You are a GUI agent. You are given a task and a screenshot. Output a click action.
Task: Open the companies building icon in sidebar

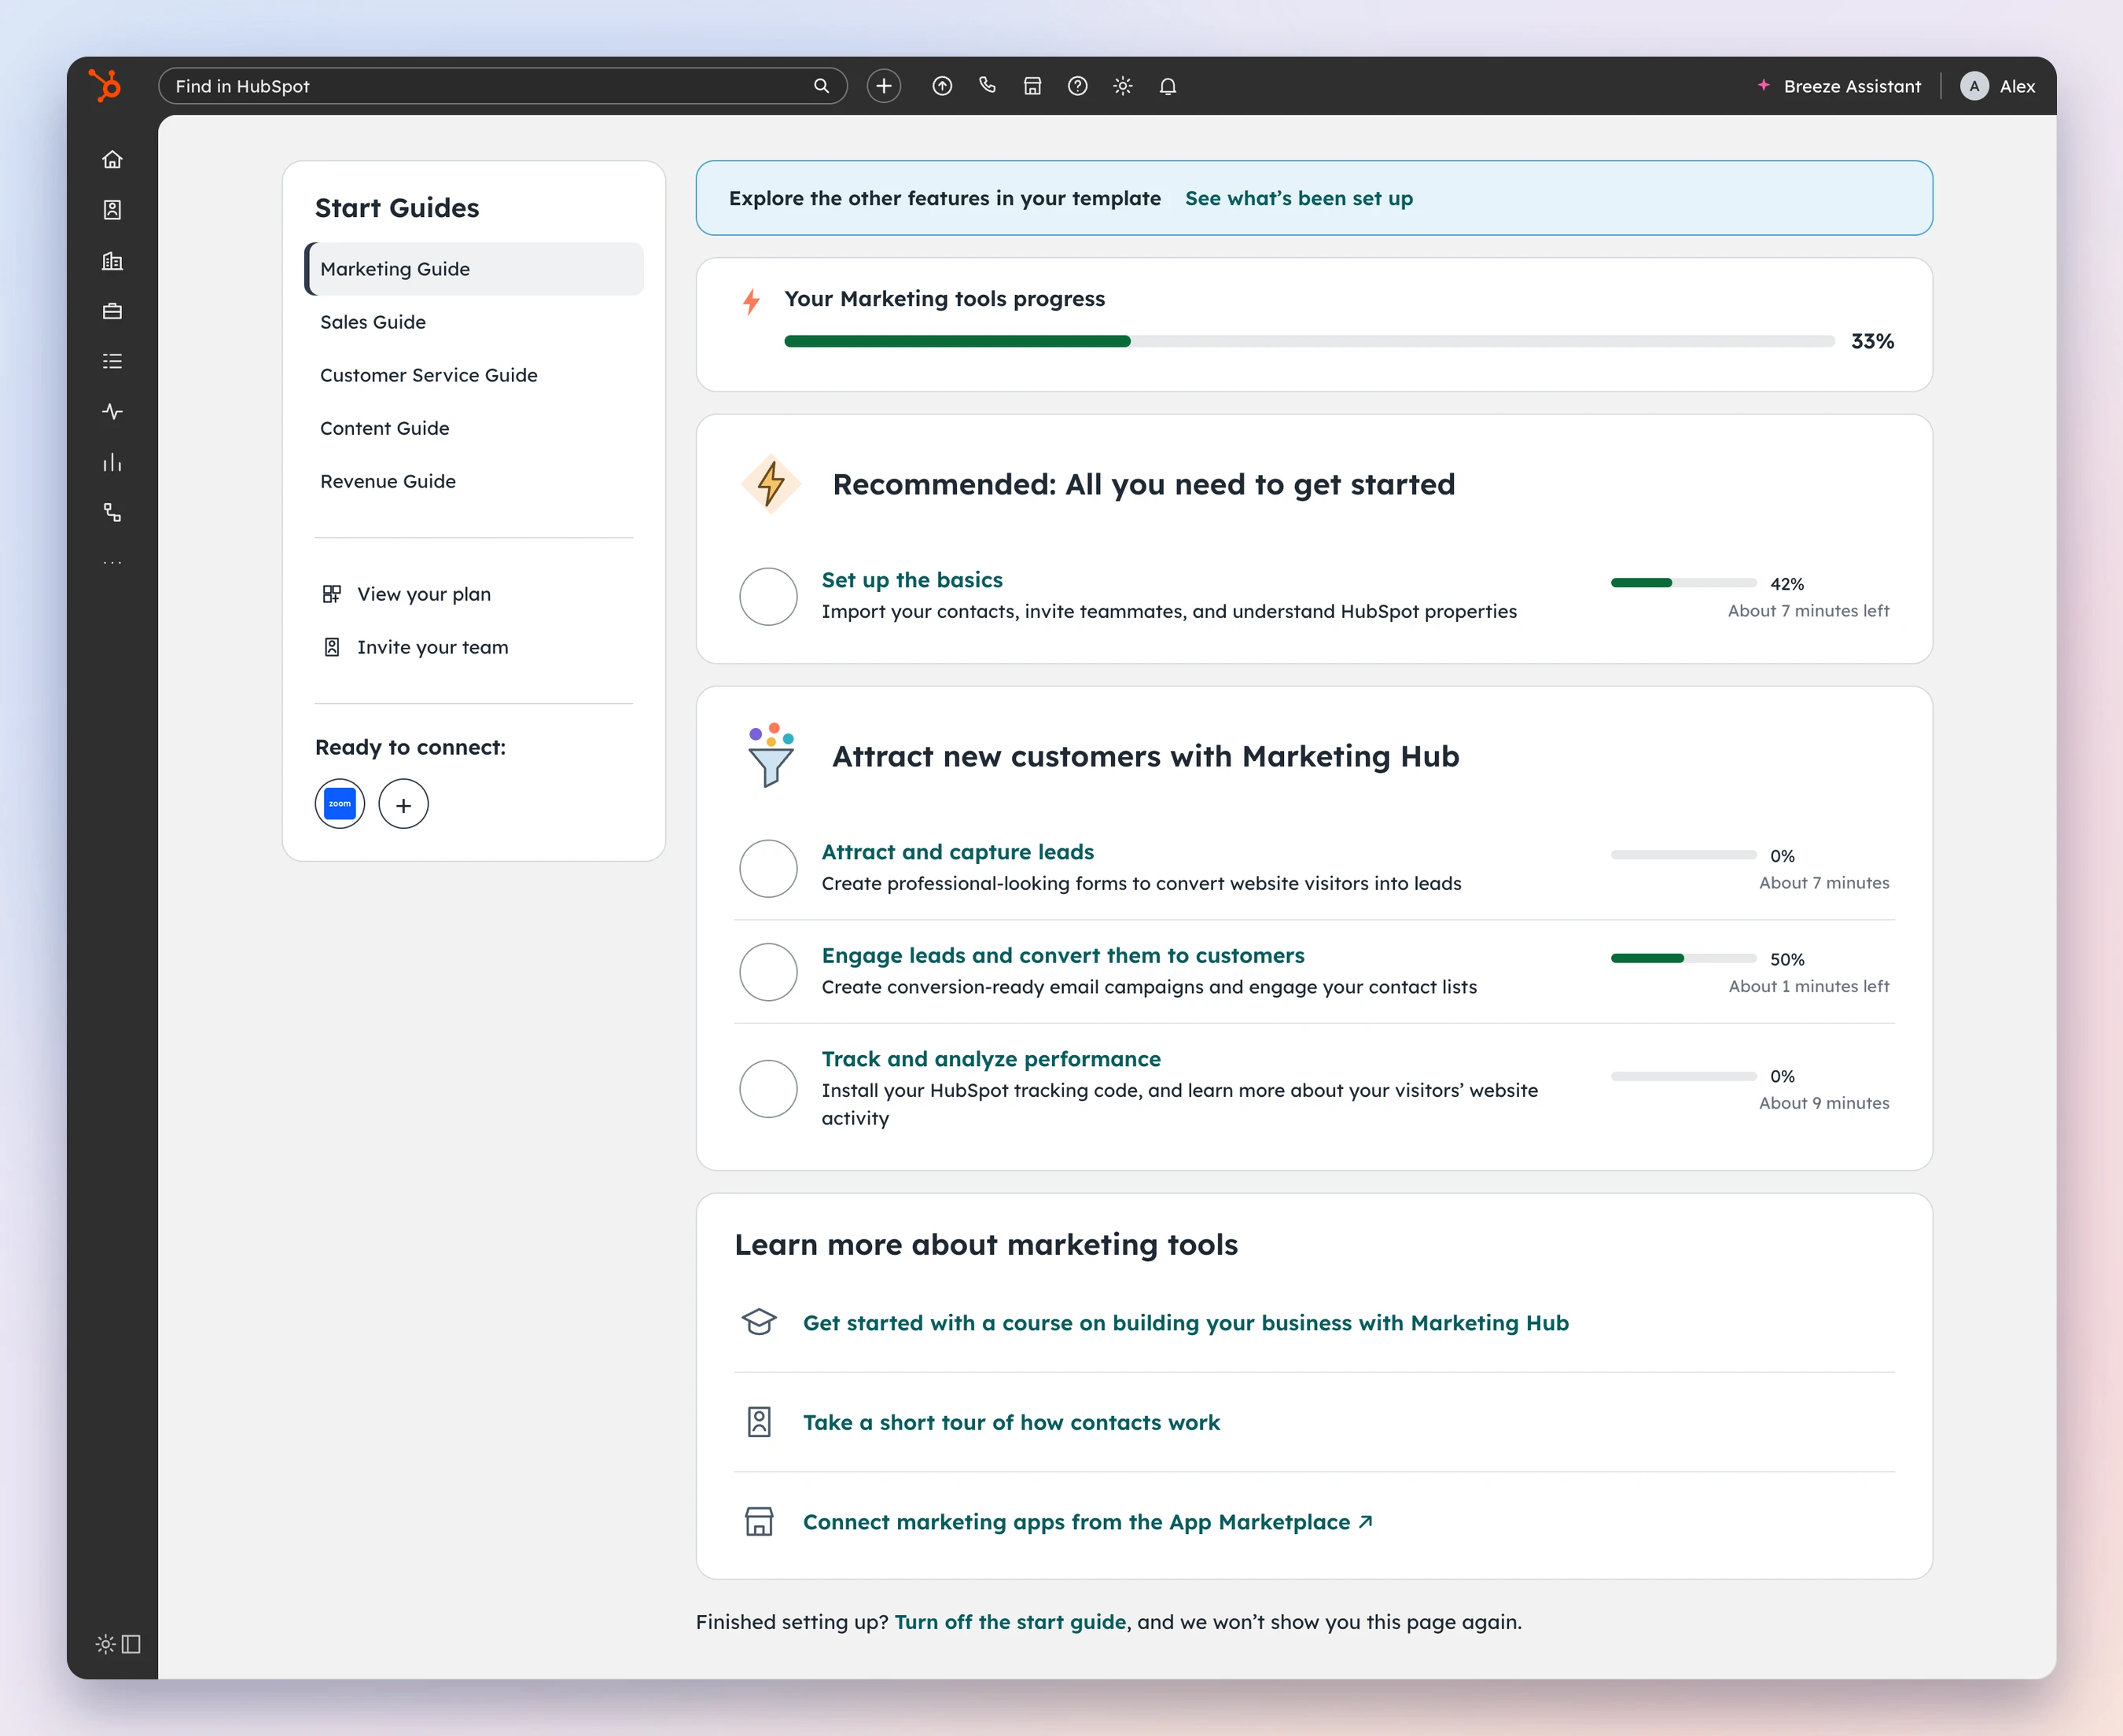(x=112, y=261)
